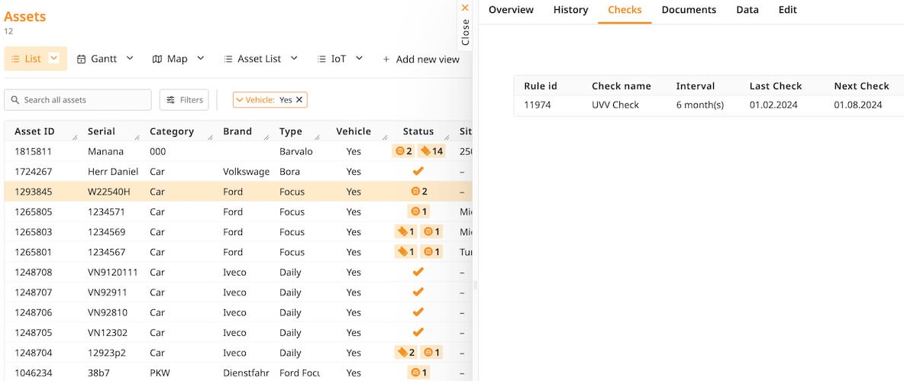
Task: Click the tag badge 1 for asset 1265801
Action: click(x=406, y=252)
